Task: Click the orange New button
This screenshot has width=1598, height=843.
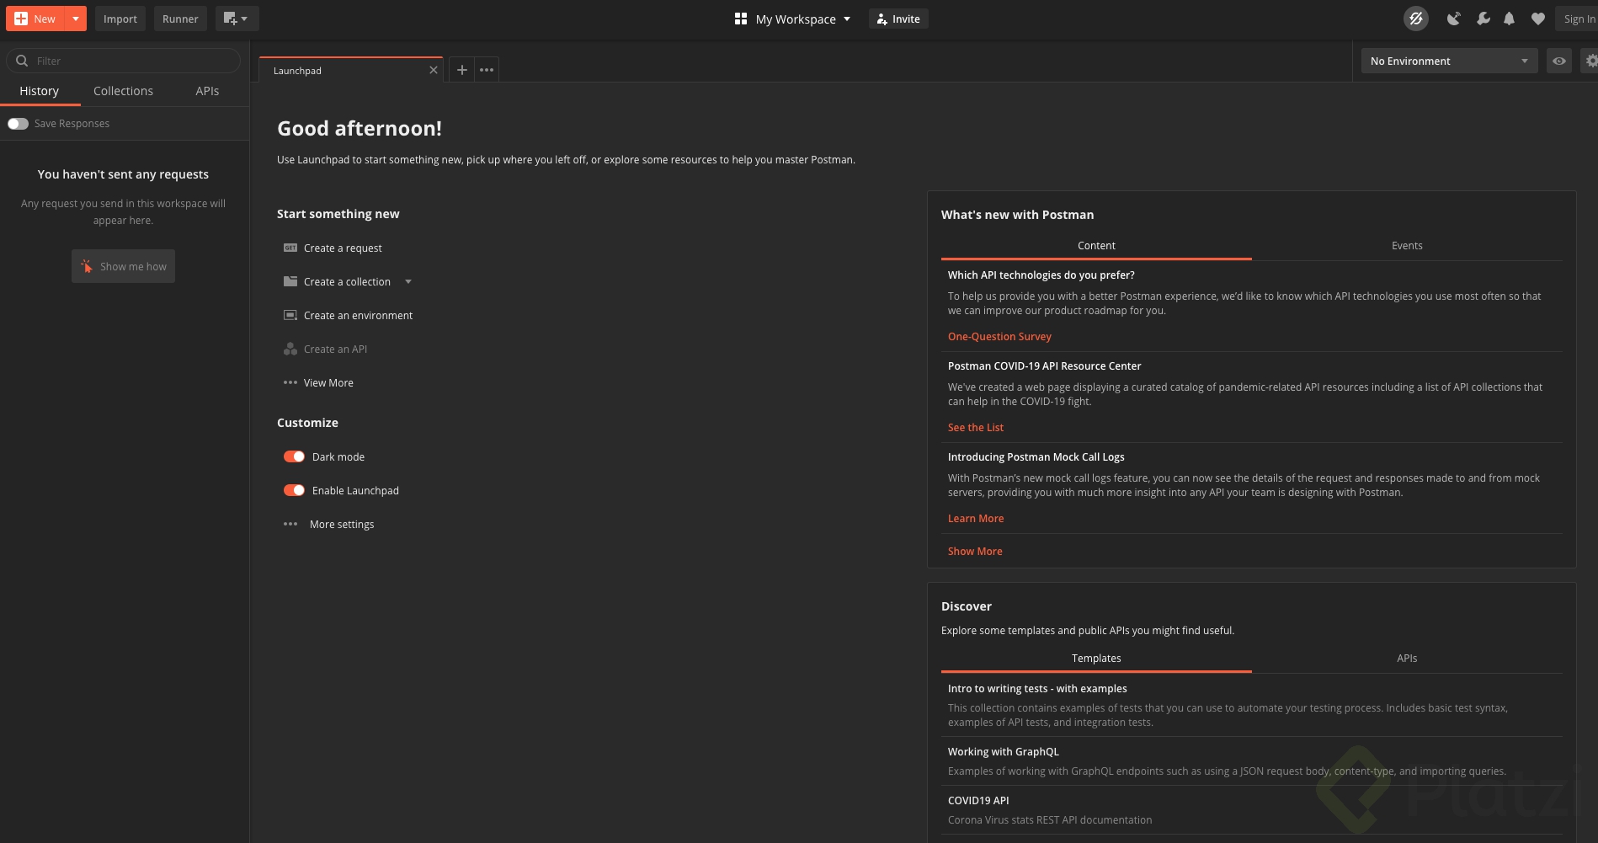Action: (x=35, y=19)
